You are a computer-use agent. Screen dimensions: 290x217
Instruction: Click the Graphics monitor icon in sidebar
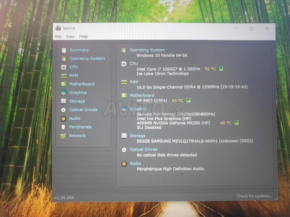[x=63, y=93]
